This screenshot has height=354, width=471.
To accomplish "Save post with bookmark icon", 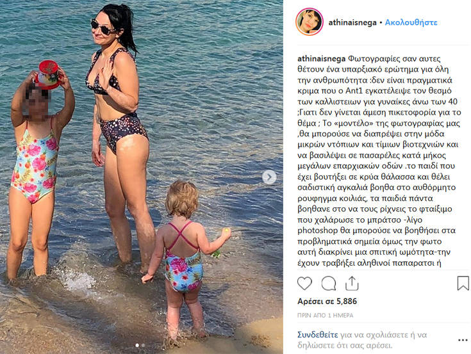I will point(463,283).
